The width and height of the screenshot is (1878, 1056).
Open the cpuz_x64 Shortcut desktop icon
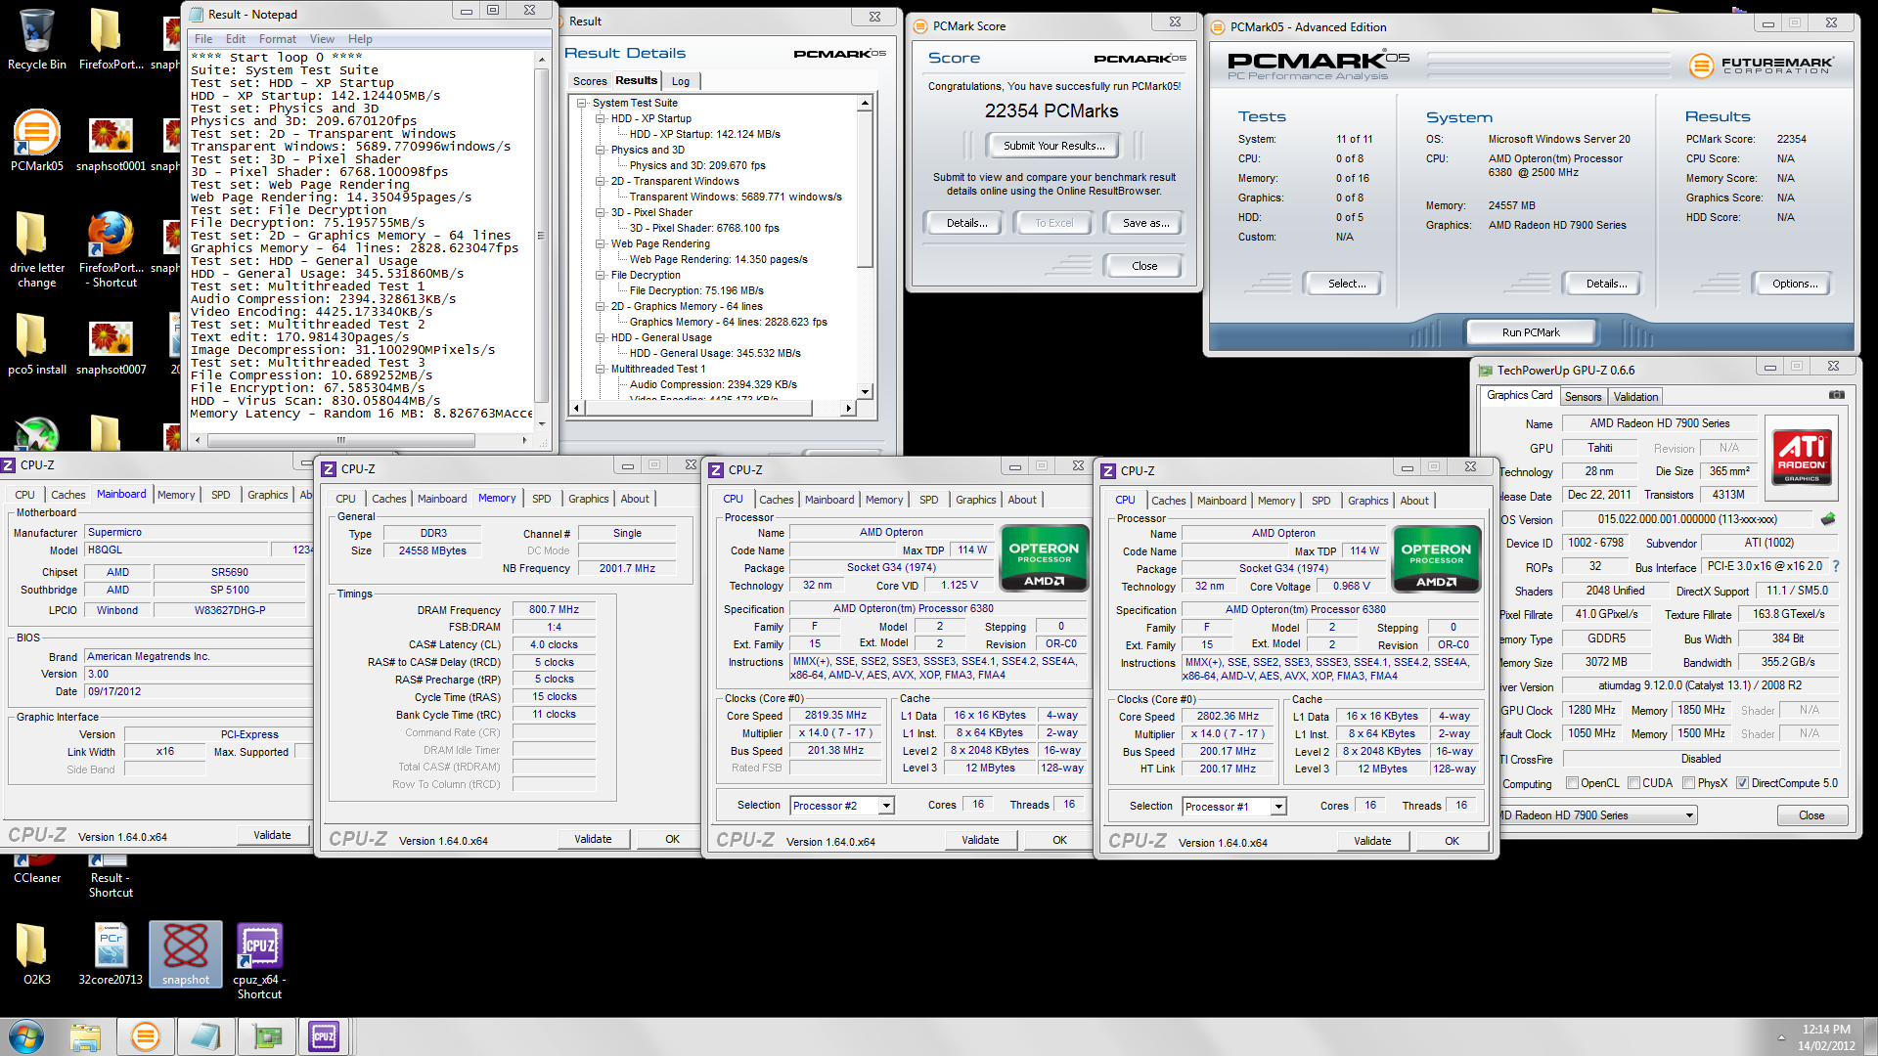(259, 960)
